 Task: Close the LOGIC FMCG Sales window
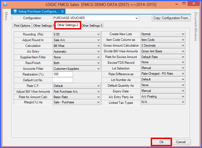194,4
